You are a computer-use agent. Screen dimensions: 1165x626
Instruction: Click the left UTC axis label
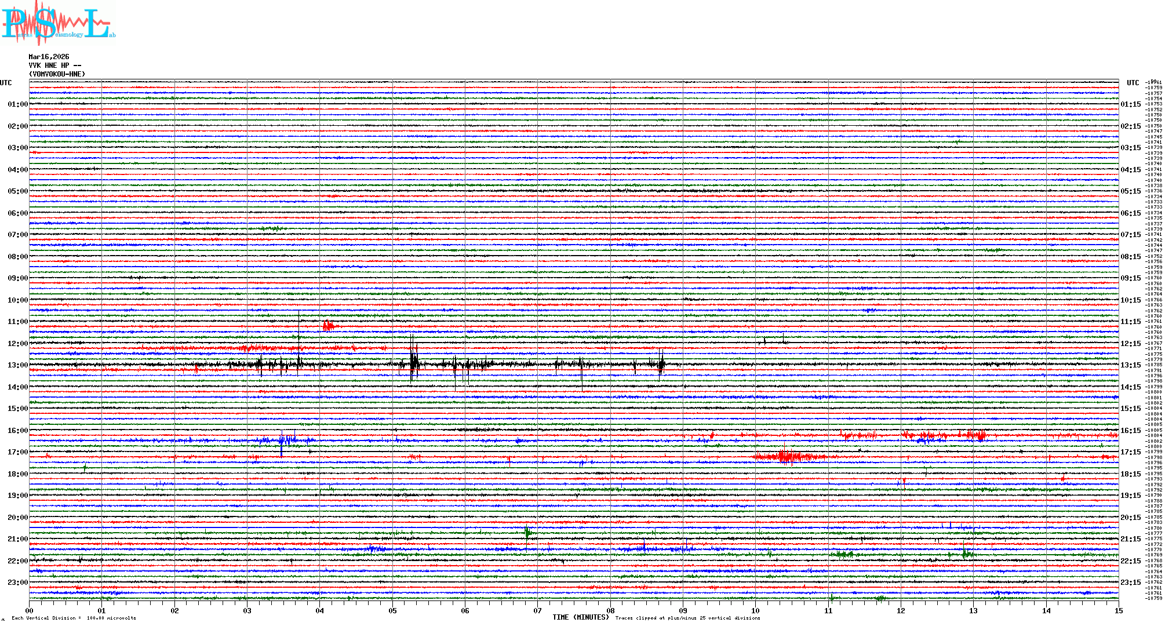click(6, 83)
